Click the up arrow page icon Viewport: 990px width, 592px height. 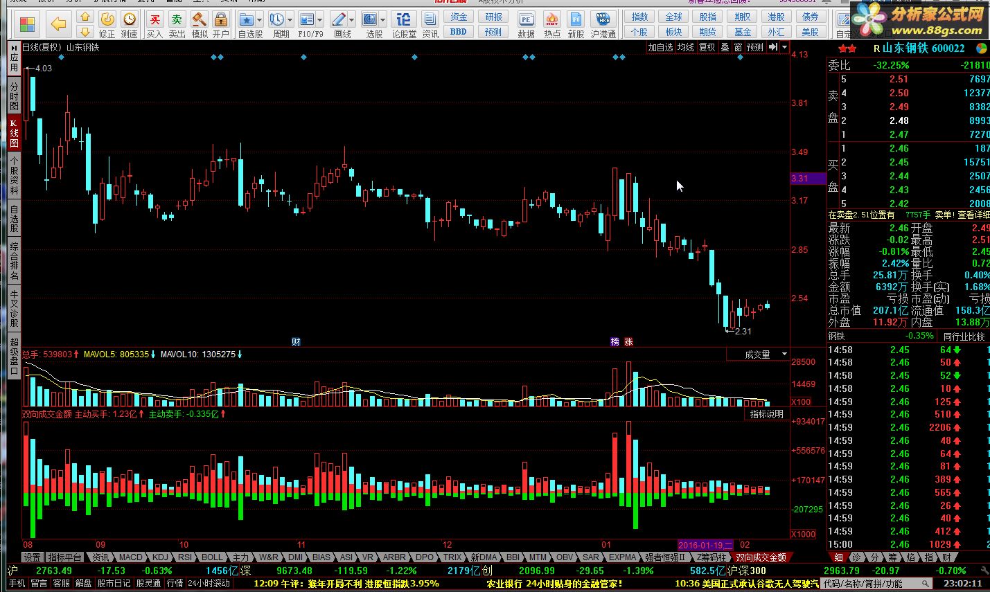point(85,17)
